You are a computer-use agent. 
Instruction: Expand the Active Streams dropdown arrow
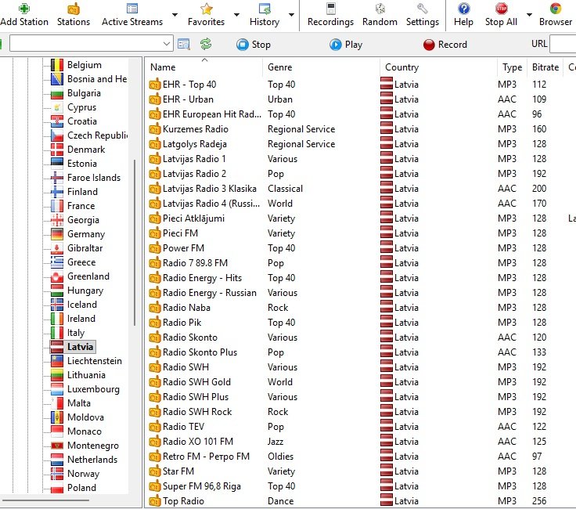click(175, 15)
